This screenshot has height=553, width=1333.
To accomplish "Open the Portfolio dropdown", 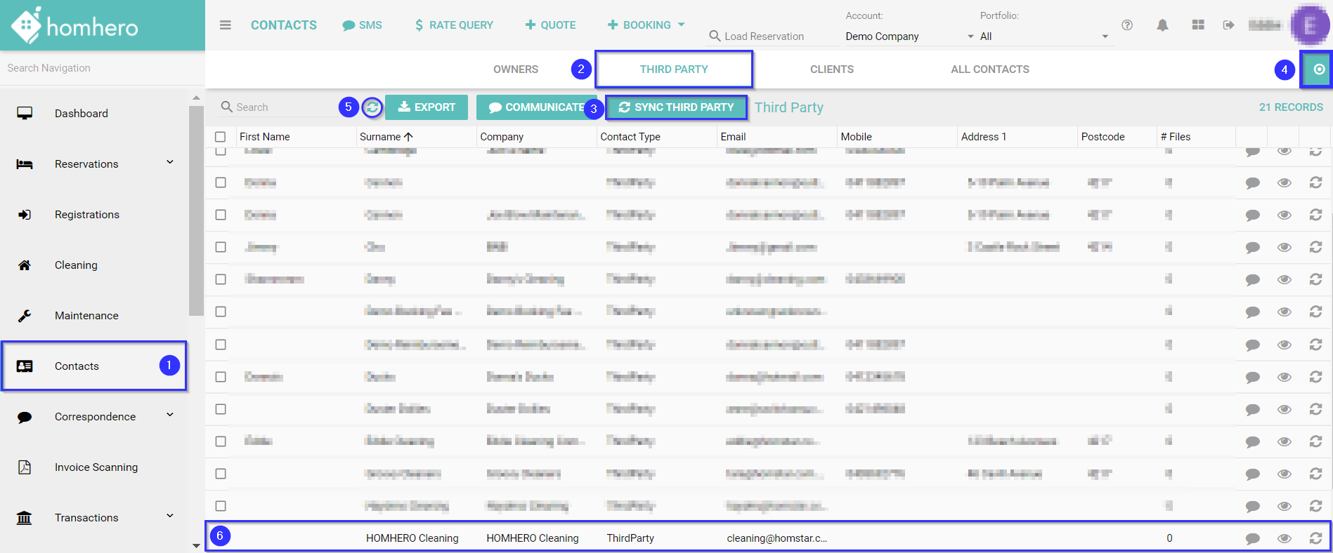I will pyautogui.click(x=1043, y=36).
